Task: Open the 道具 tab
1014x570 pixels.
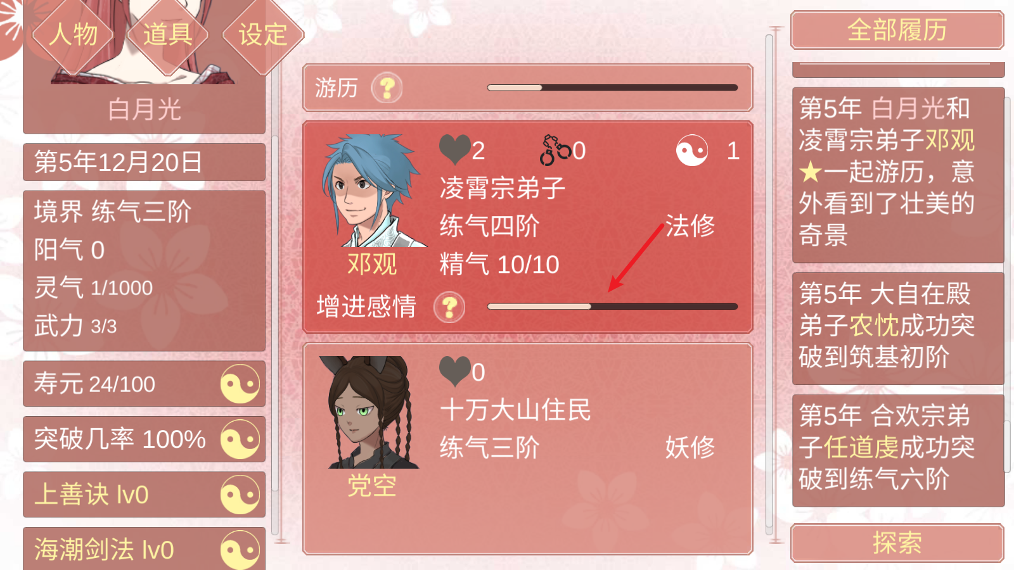Action: tap(168, 34)
